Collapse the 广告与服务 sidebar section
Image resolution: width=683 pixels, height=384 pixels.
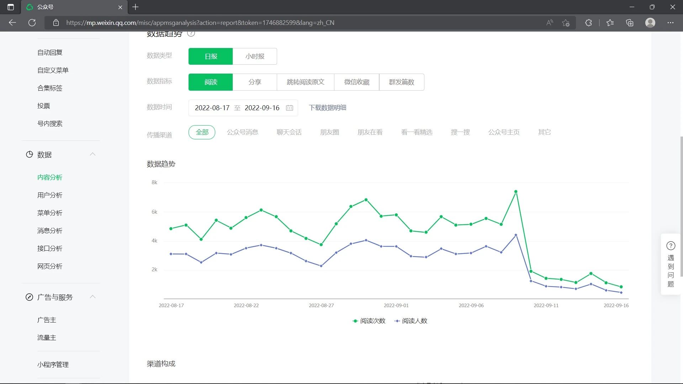[92, 297]
